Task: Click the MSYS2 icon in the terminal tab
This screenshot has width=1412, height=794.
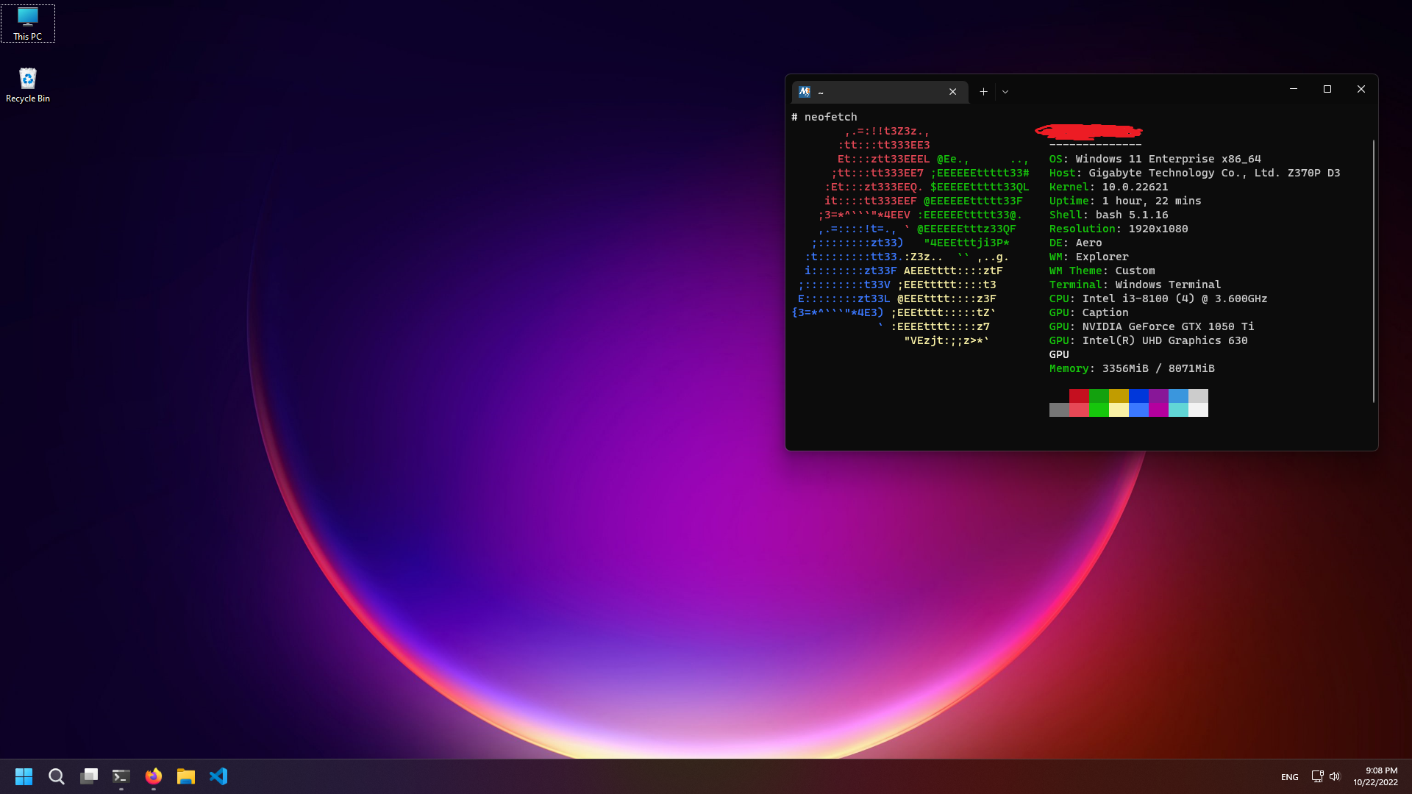Action: 805,92
